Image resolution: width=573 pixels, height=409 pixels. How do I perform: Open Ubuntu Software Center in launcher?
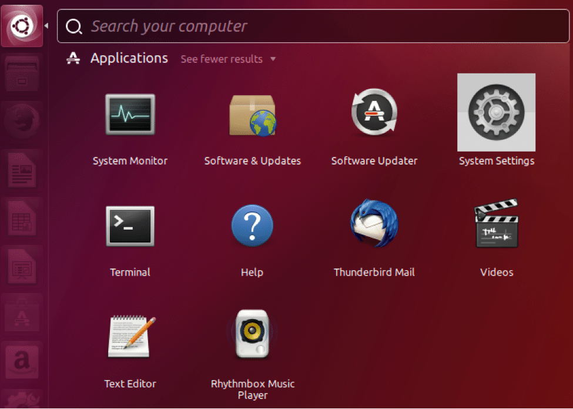(22, 314)
